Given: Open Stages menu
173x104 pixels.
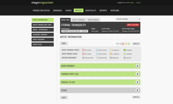Looking at the screenshot, I should pos(68,11).
